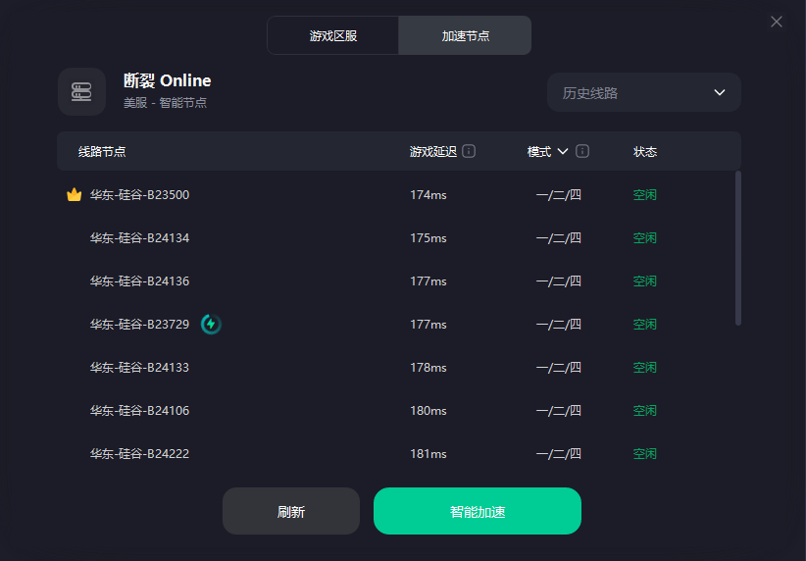
Task: Click the server icon beside 断裂 Online
Action: 81,91
